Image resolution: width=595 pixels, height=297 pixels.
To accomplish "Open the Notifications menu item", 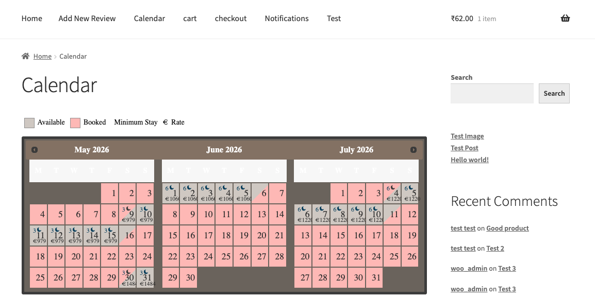I will coord(287,19).
